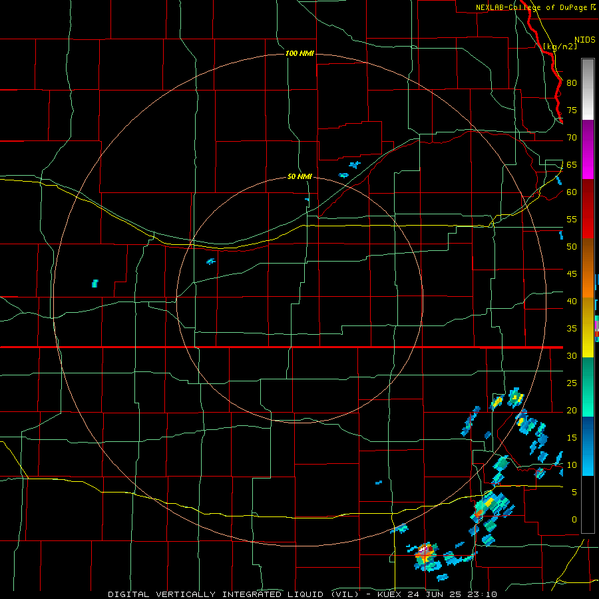Click the 30 value on the VIL scale

tap(572, 355)
